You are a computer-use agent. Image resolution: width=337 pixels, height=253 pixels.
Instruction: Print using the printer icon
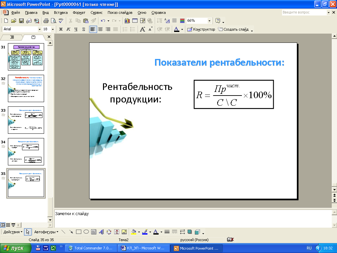click(46, 21)
